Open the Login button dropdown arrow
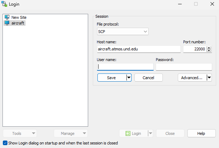 (x=150, y=133)
